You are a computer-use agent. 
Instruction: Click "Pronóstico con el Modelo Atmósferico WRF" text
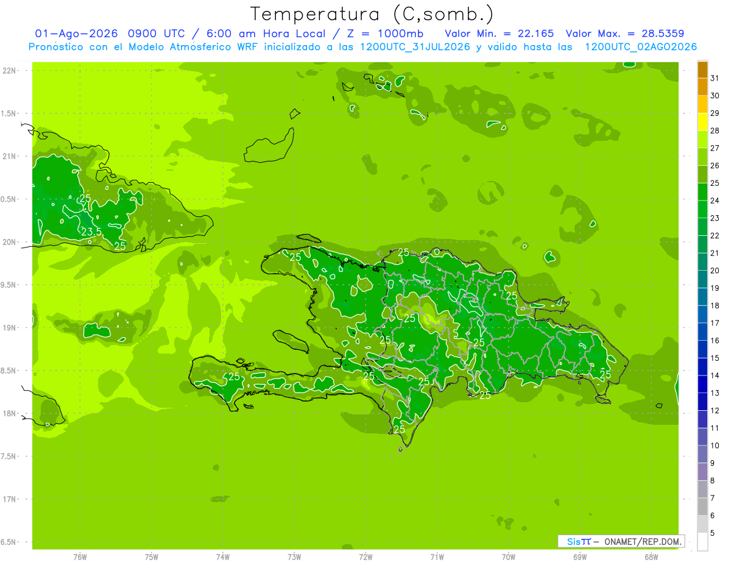tap(144, 46)
